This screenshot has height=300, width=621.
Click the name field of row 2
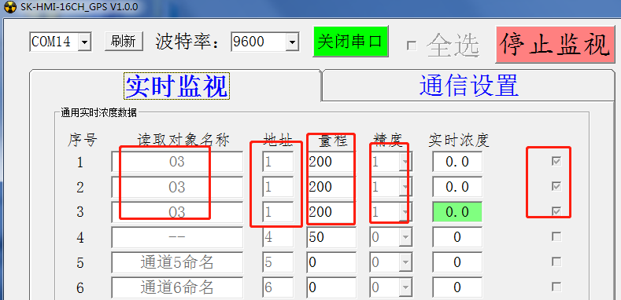pyautogui.click(x=177, y=187)
